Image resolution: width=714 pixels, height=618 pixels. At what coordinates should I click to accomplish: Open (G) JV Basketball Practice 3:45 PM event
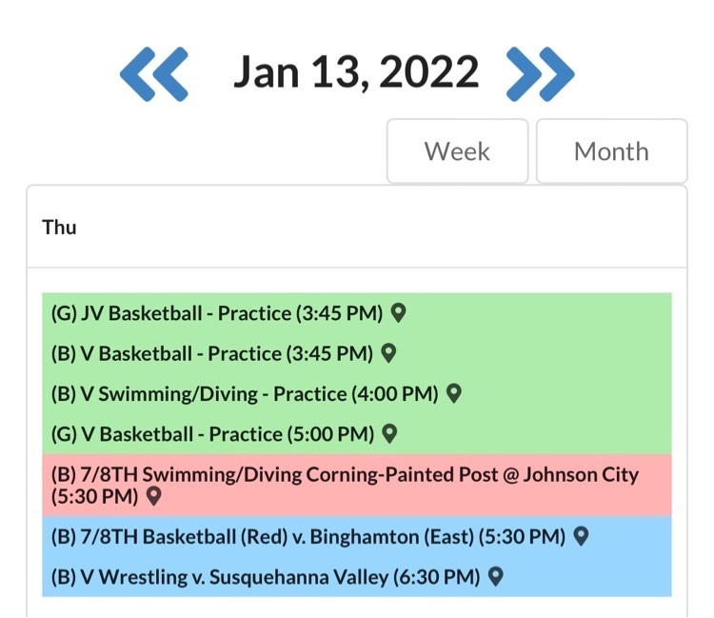(x=216, y=312)
